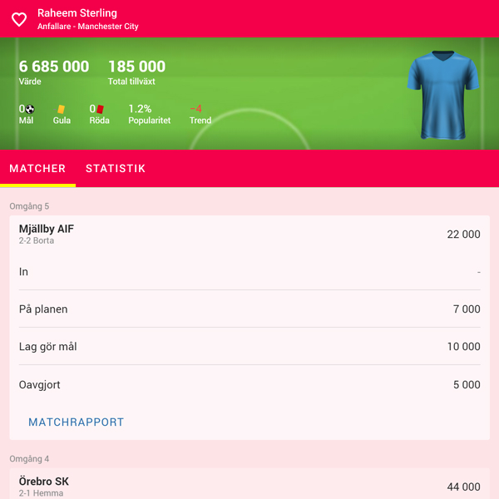This screenshot has width=499, height=499.
Task: Open the MATCHRAPPORT link
Action: 76,422
